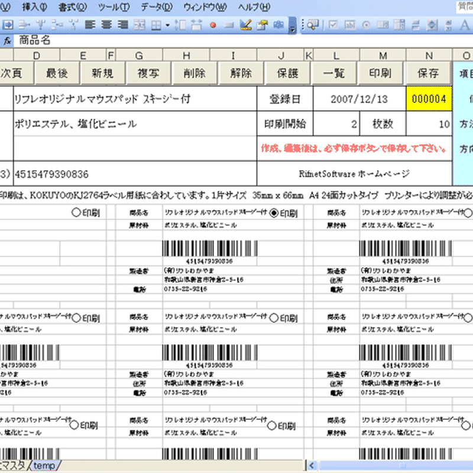The height and width of the screenshot is (473, 473).
Task: Select 印刷 radio in third-row left label
Action: pos(74,425)
